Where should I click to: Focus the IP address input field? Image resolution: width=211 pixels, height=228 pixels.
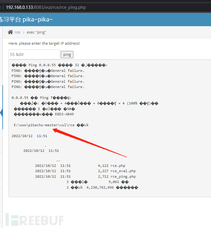(x=34, y=54)
